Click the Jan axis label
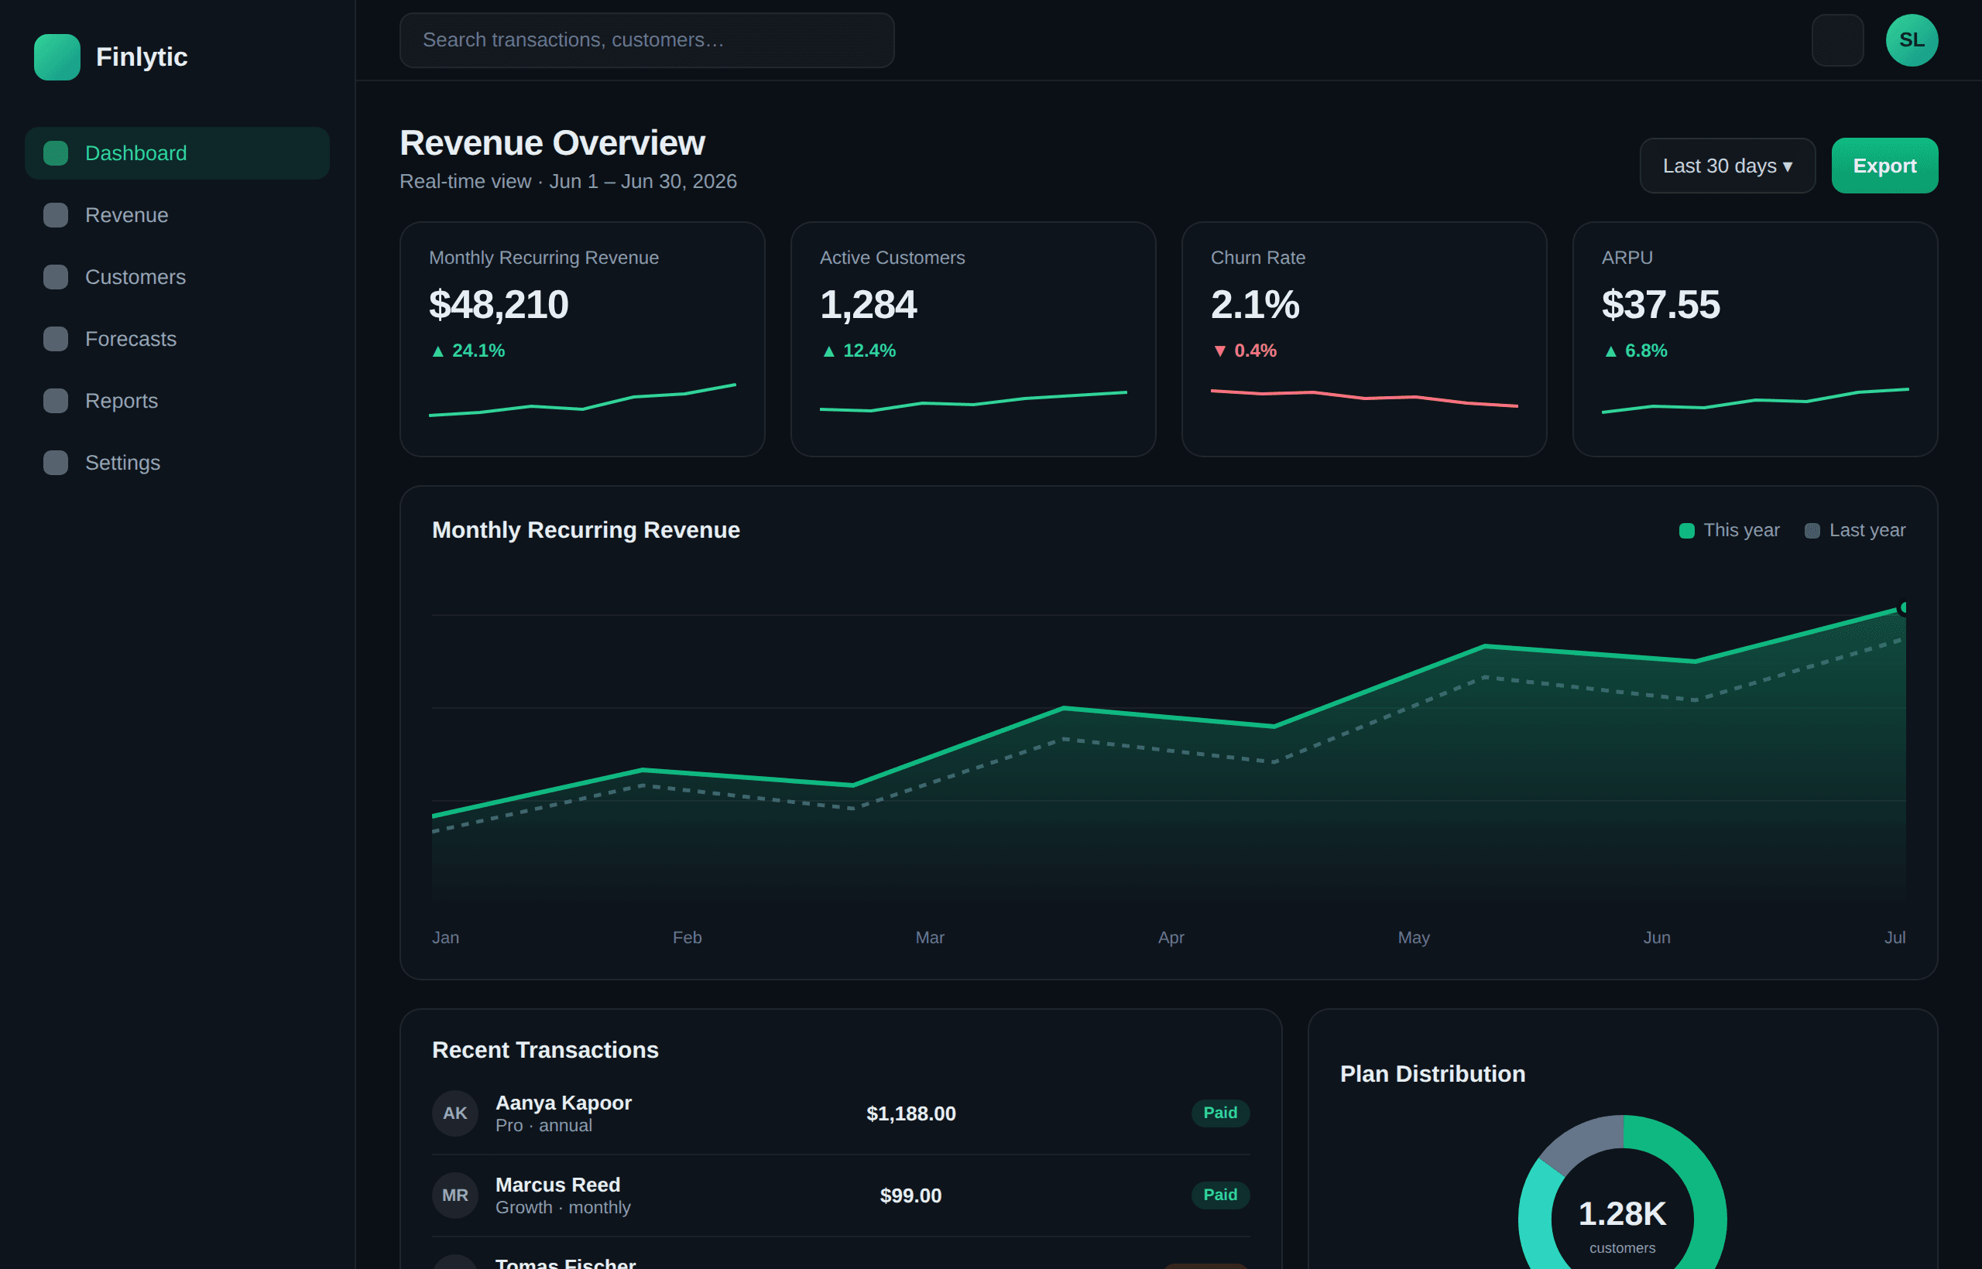Image resolution: width=1982 pixels, height=1269 pixels. (445, 937)
